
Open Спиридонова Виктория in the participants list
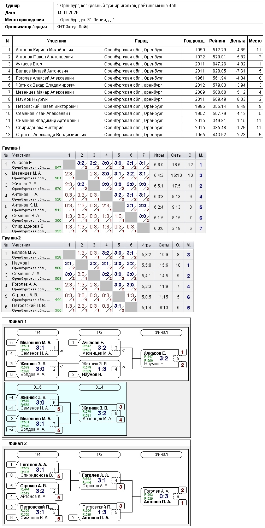pyautogui.click(x=34, y=128)
